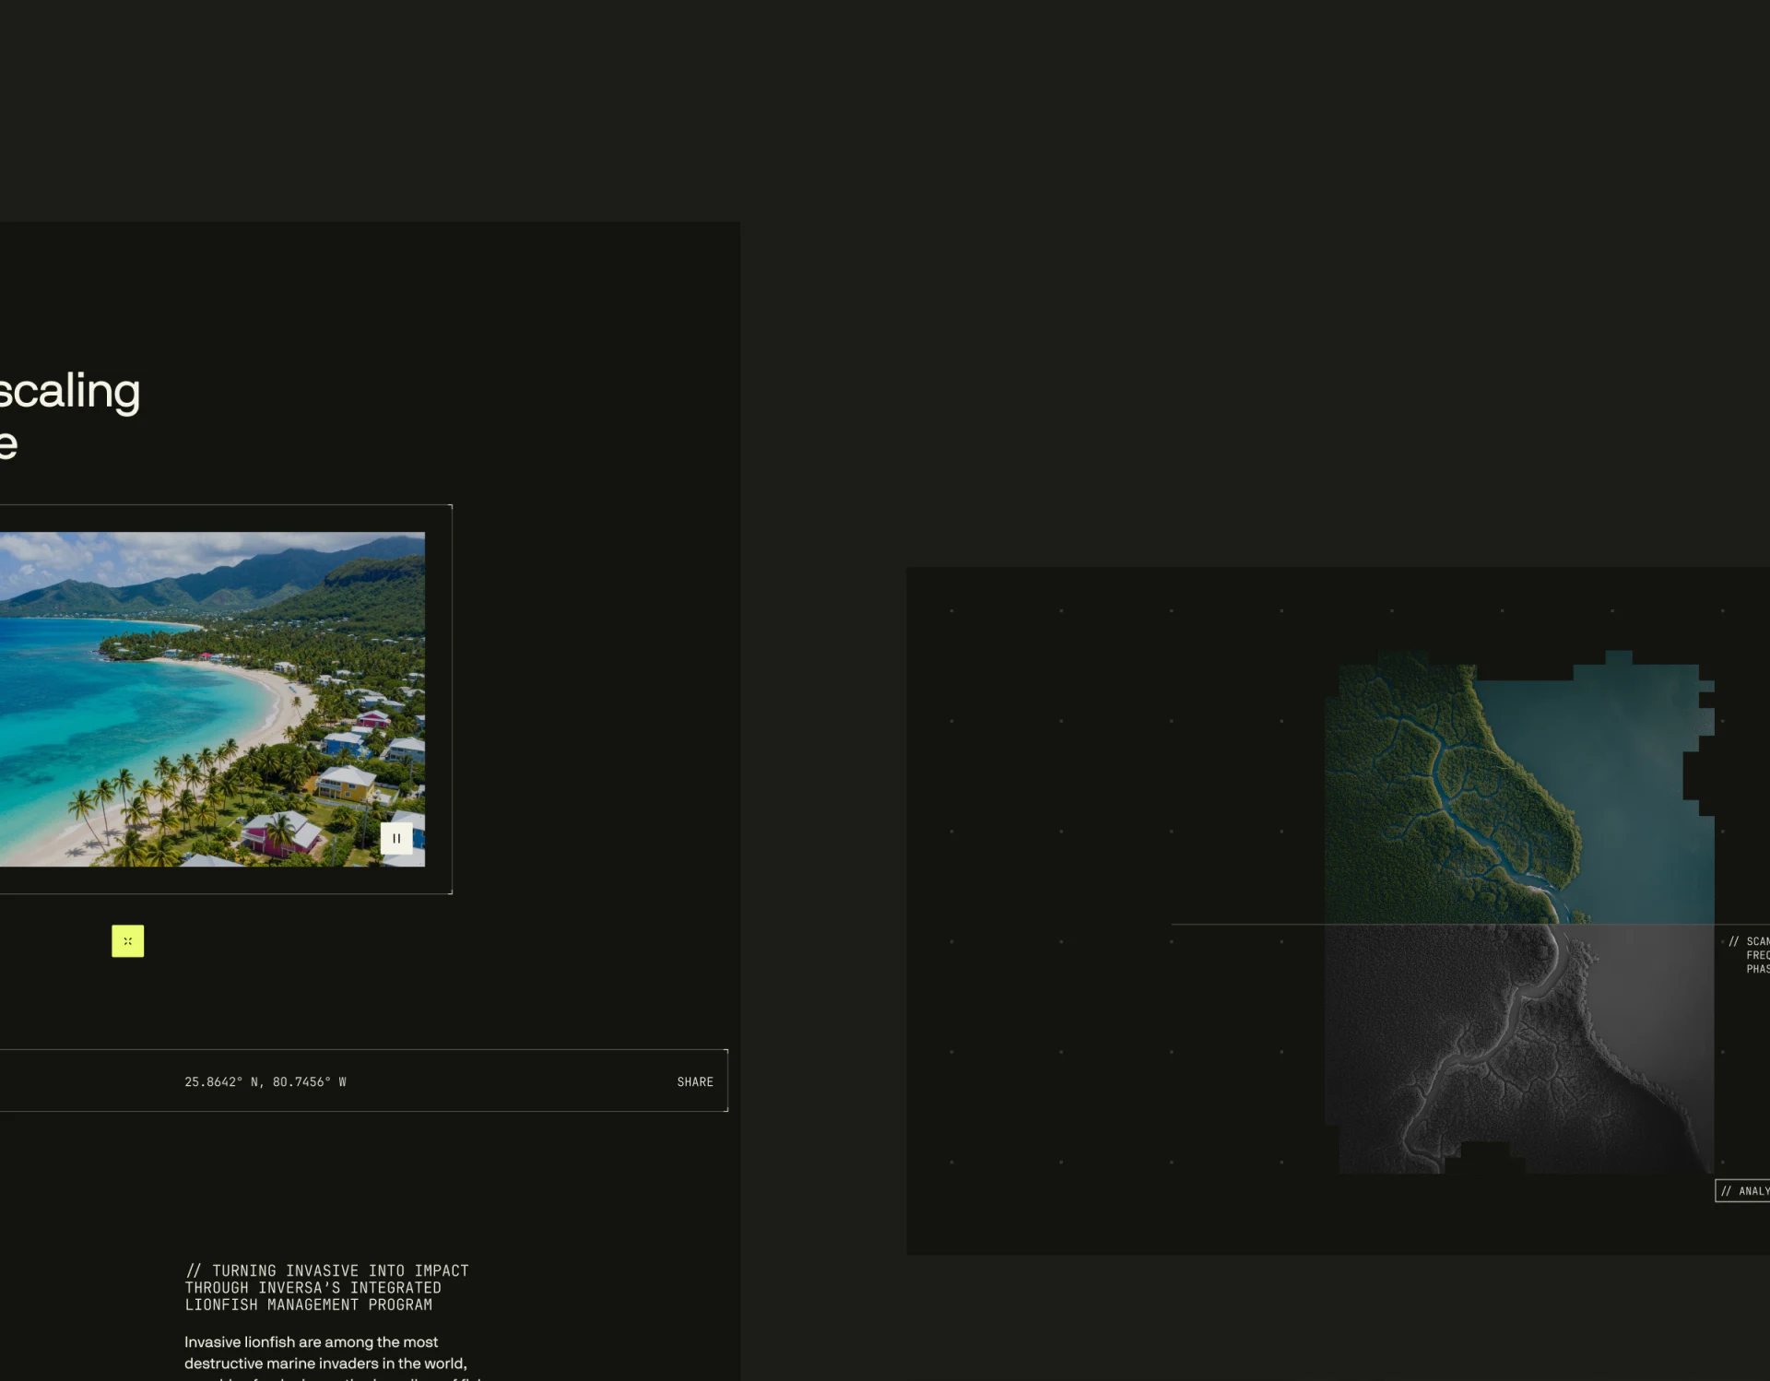This screenshot has width=1770, height=1381.
Task: Click the 'Invasive lionfish' paragraph text
Action: 325,1352
